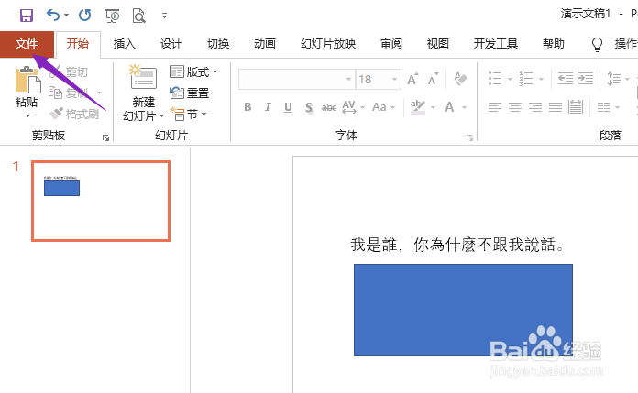Open the 开发工具 tab

click(496, 44)
